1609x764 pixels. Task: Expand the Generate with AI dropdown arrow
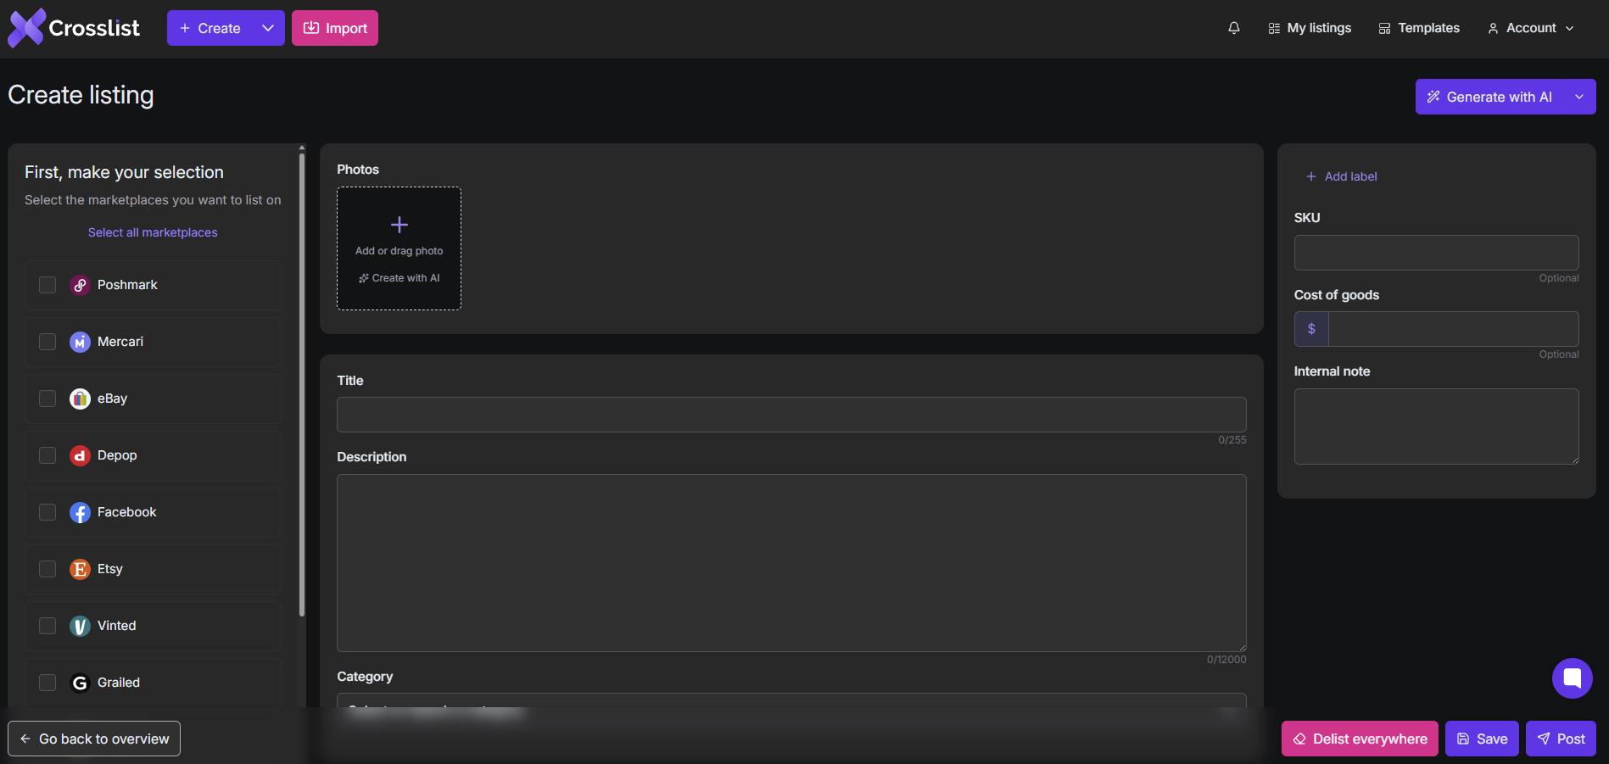pyautogui.click(x=1579, y=97)
